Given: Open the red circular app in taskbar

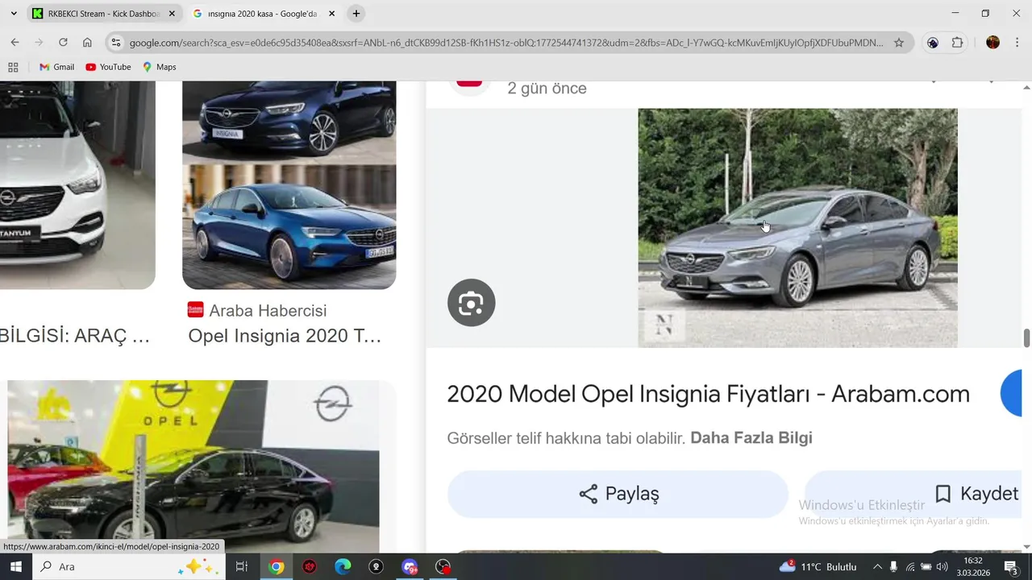Looking at the screenshot, I should point(310,566).
